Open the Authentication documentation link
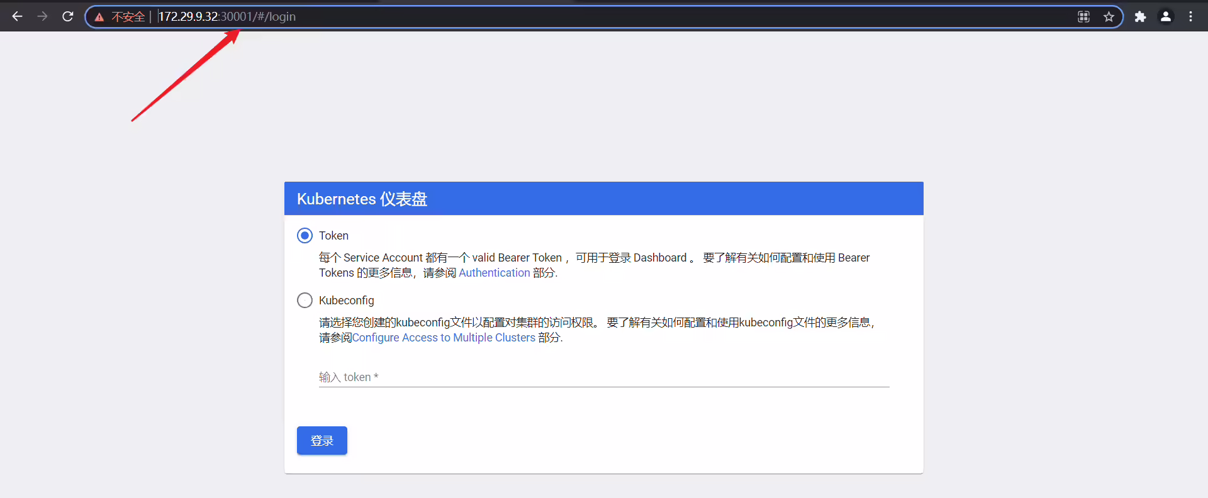Image resolution: width=1208 pixels, height=498 pixels. coord(495,273)
